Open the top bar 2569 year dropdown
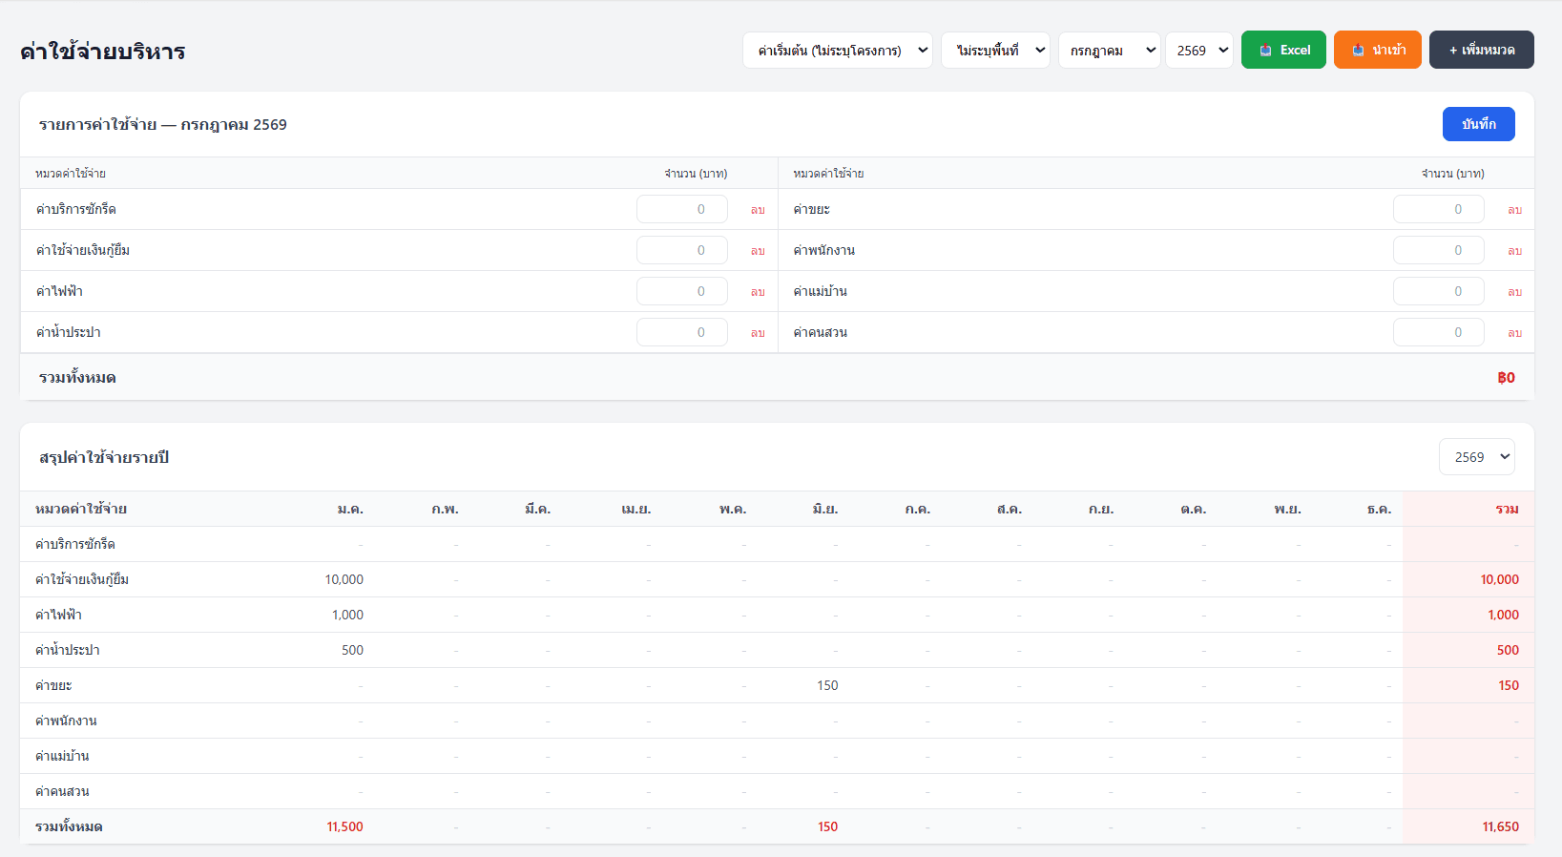Image resolution: width=1562 pixels, height=857 pixels. (x=1199, y=51)
